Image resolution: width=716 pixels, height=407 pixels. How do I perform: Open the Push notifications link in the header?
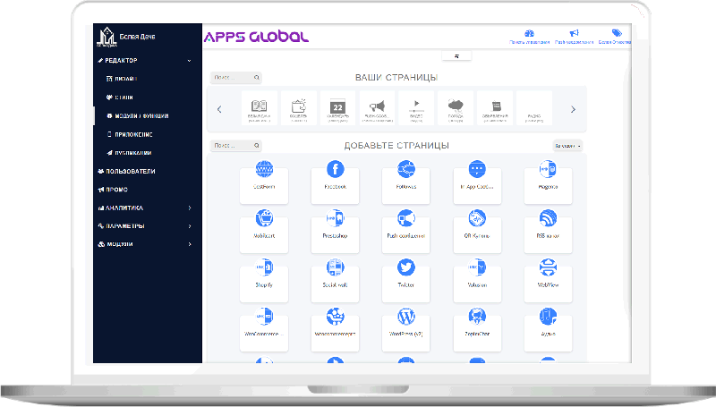coord(574,37)
